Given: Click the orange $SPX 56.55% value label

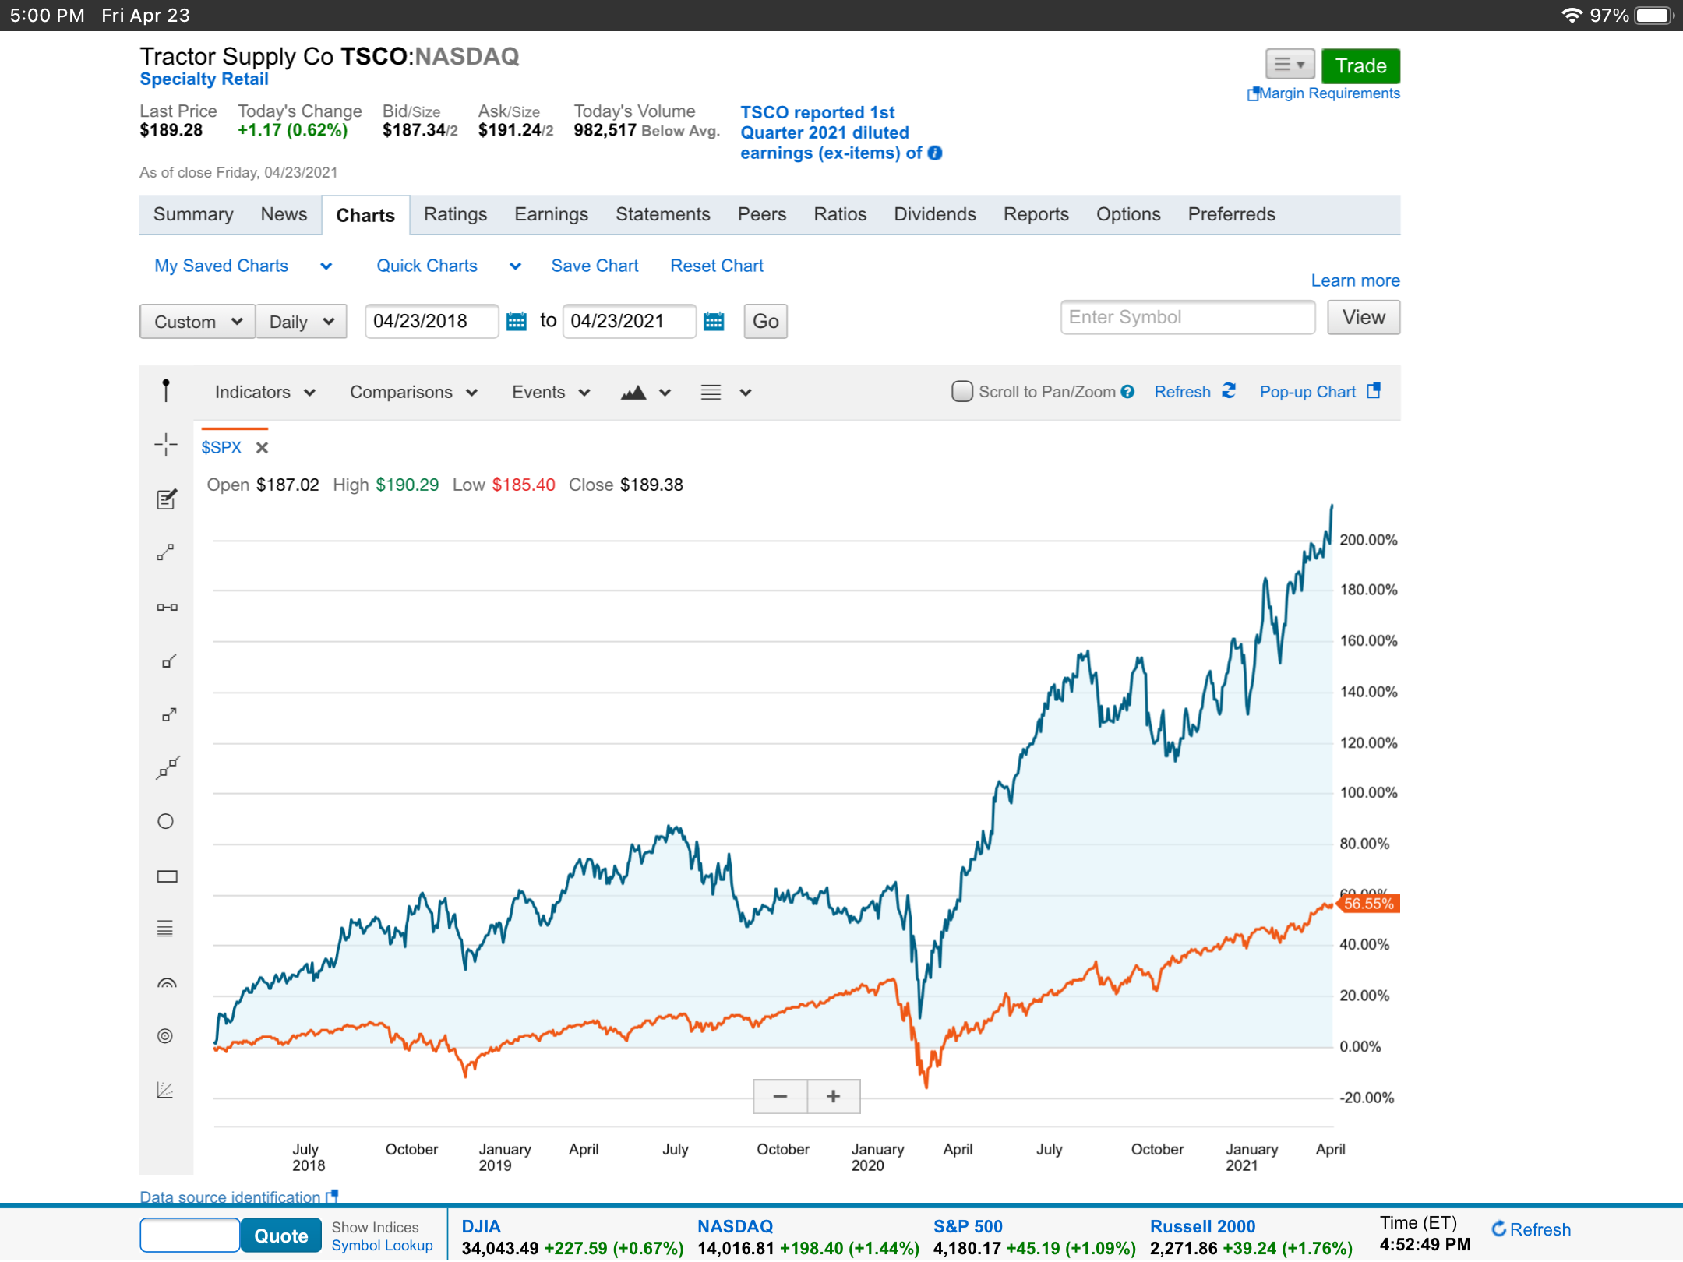Looking at the screenshot, I should (1368, 904).
